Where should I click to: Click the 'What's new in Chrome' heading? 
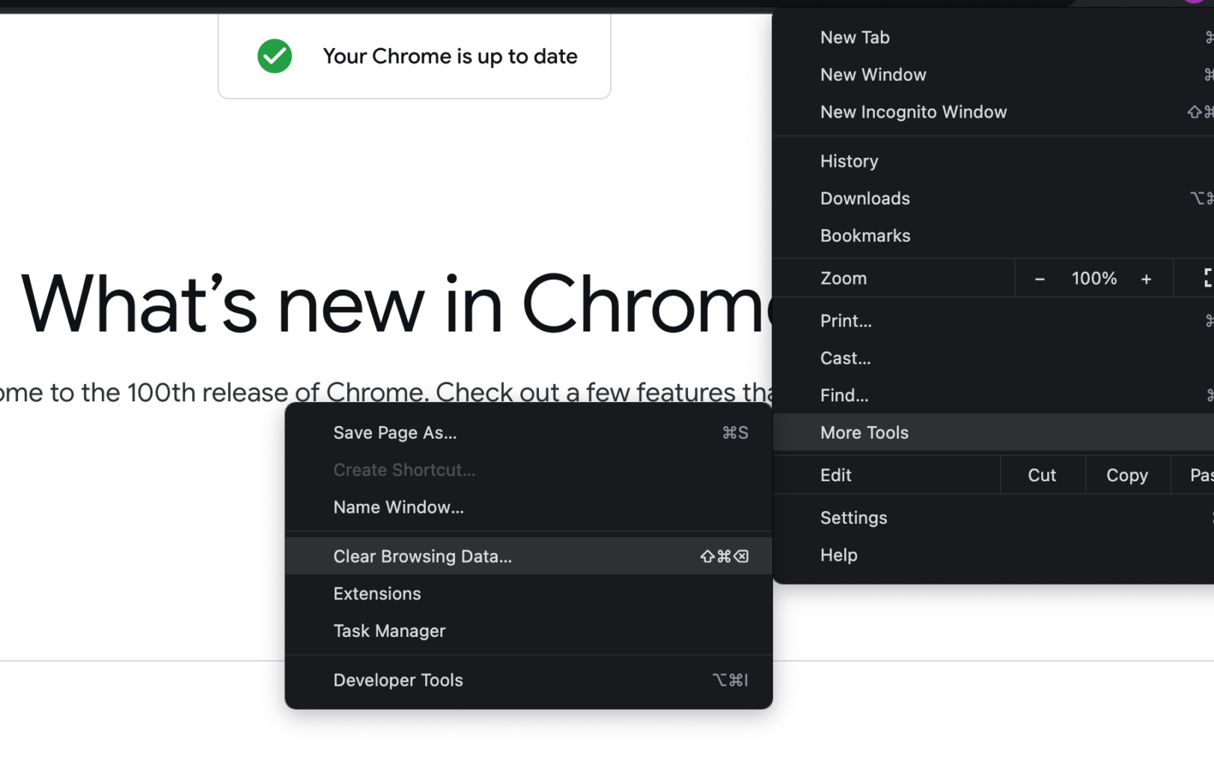click(x=397, y=304)
